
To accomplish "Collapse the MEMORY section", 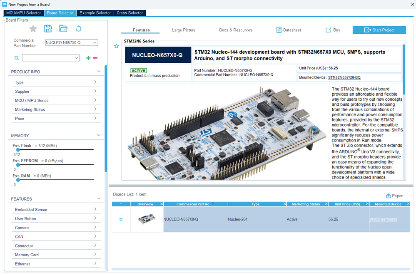I will click(x=98, y=135).
